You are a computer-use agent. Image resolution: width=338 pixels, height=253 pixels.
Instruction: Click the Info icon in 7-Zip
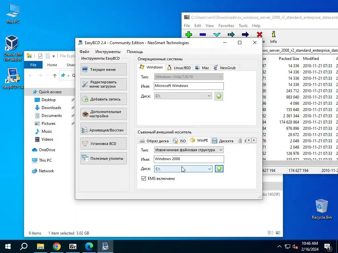coord(273,37)
